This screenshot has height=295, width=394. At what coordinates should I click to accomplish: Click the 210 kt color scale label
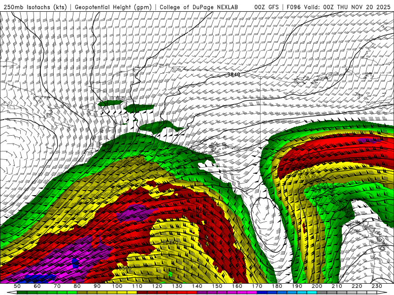point(337,286)
